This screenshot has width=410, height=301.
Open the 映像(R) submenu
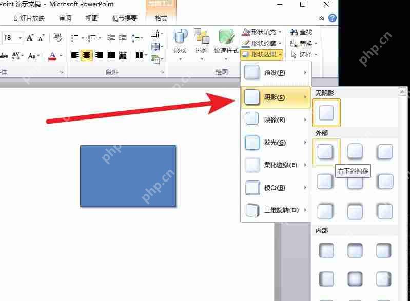[x=276, y=120]
